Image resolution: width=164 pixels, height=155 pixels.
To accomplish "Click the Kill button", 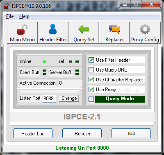I will pos(131,133).
